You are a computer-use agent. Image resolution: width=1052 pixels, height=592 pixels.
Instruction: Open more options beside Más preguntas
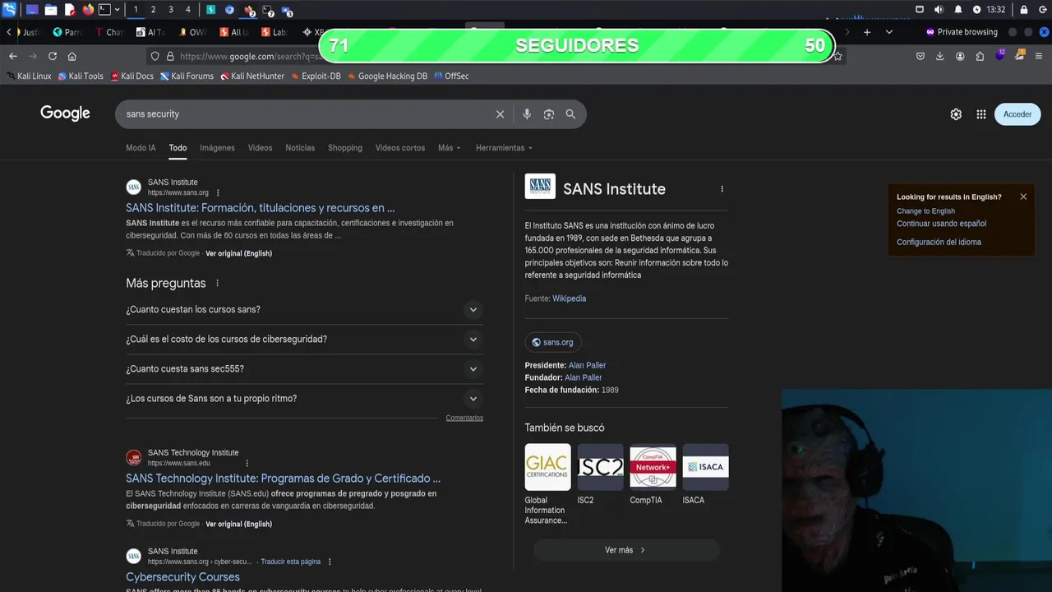218,283
